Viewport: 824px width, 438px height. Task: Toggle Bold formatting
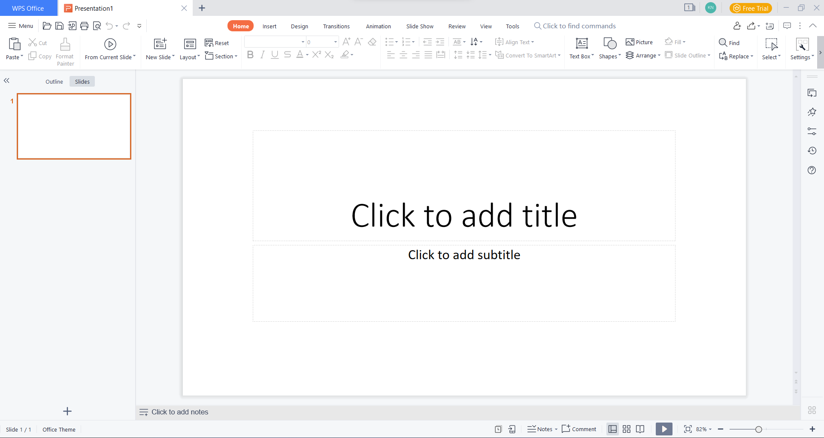251,54
